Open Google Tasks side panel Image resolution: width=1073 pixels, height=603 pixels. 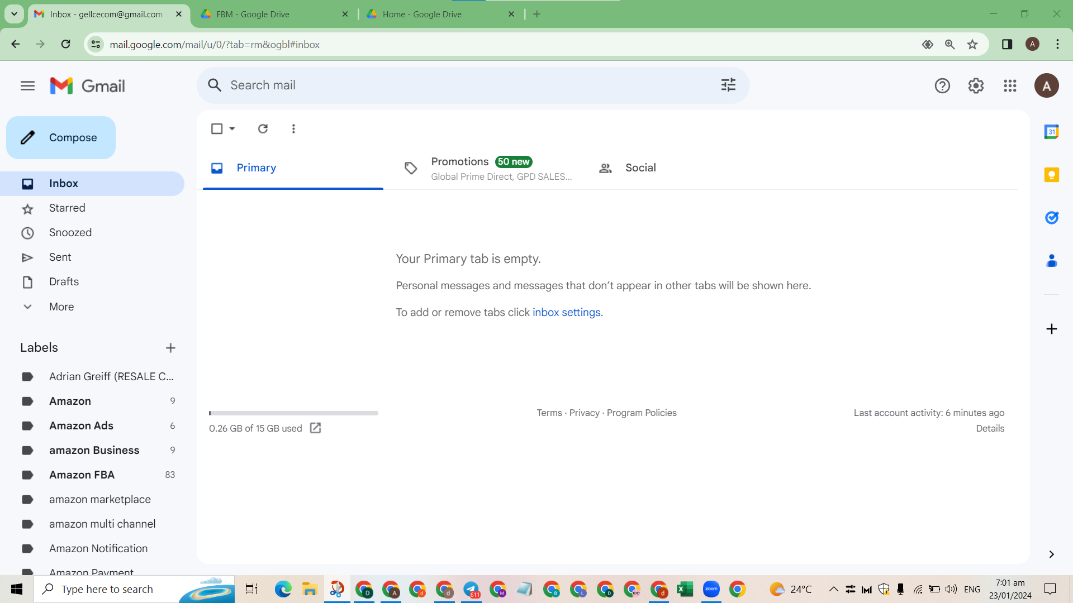pos(1051,218)
